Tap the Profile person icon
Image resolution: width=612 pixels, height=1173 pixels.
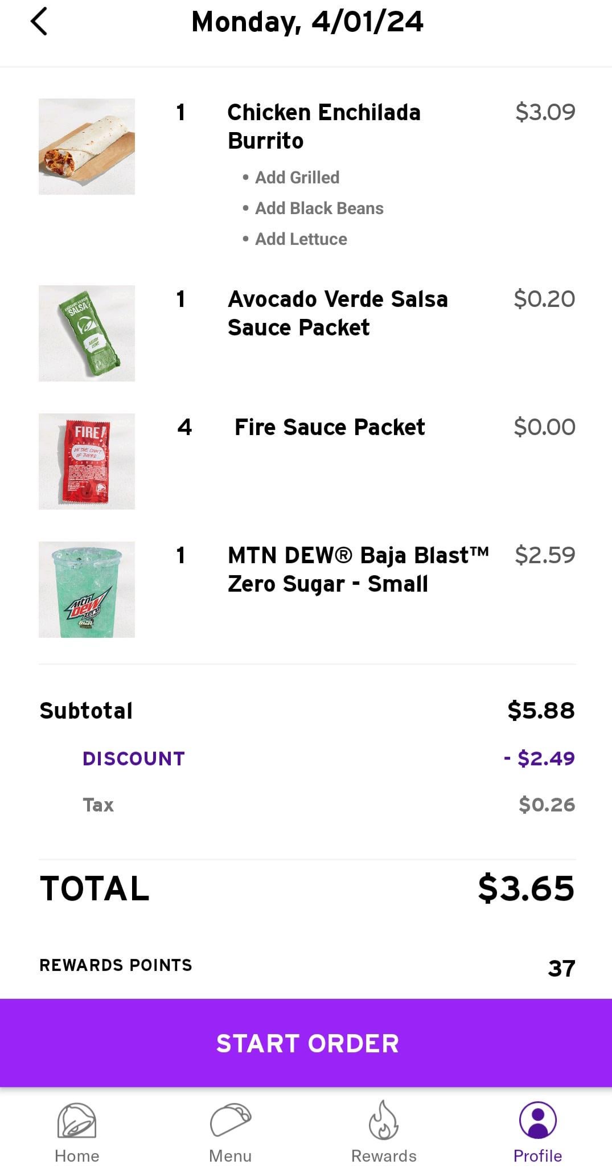(537, 1120)
